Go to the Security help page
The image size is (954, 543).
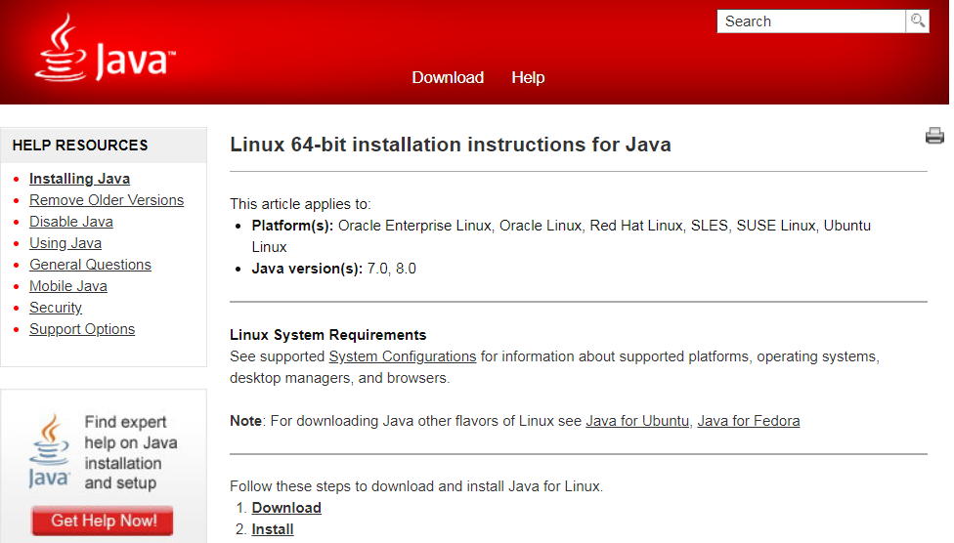coord(56,308)
